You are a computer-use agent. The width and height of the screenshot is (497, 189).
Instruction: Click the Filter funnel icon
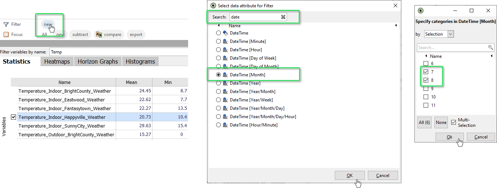(6, 24)
